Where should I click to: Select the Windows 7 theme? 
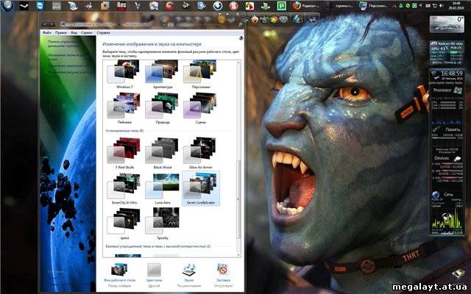click(x=124, y=74)
